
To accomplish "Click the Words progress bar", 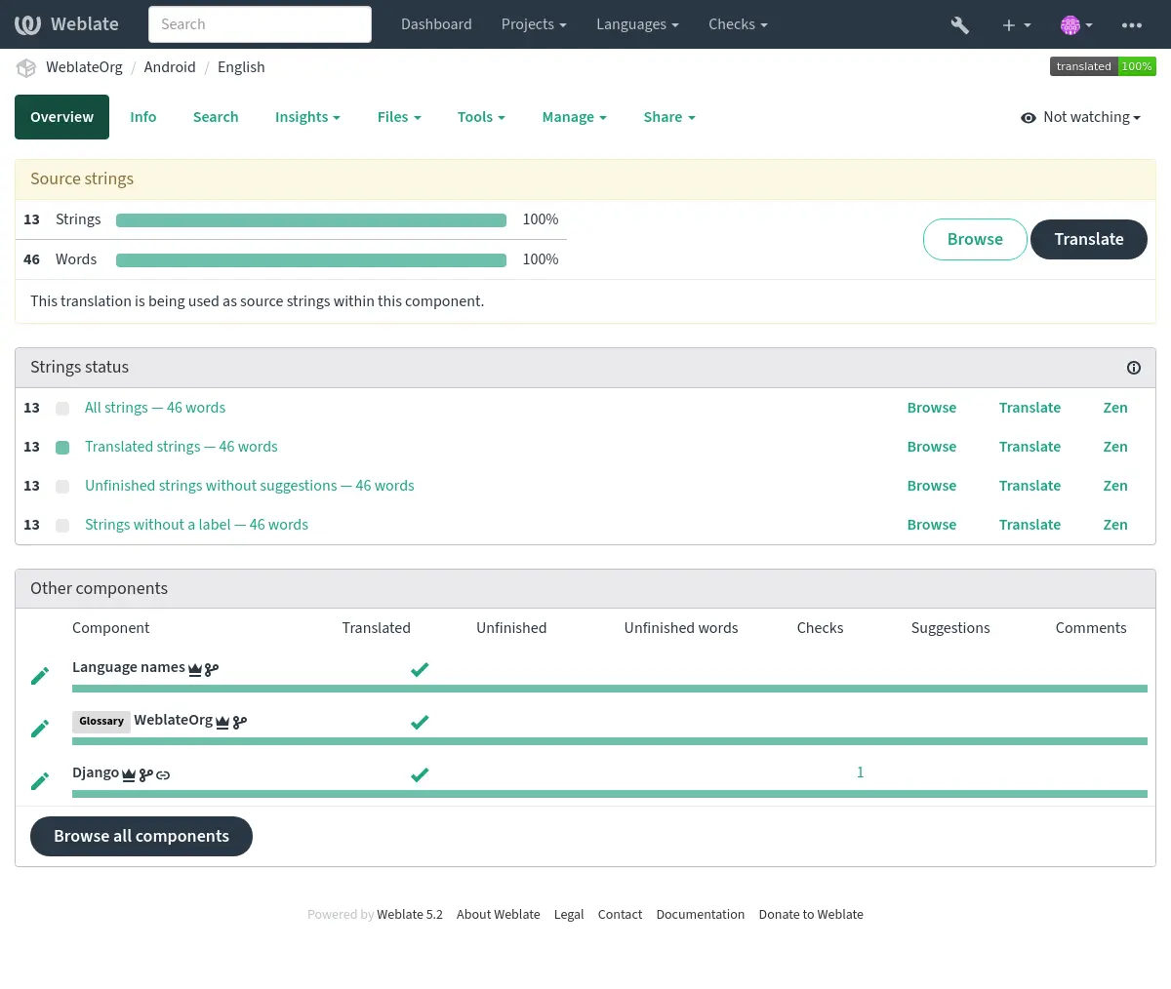I will (x=311, y=260).
